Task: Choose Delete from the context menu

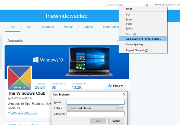Action: tap(143, 29)
